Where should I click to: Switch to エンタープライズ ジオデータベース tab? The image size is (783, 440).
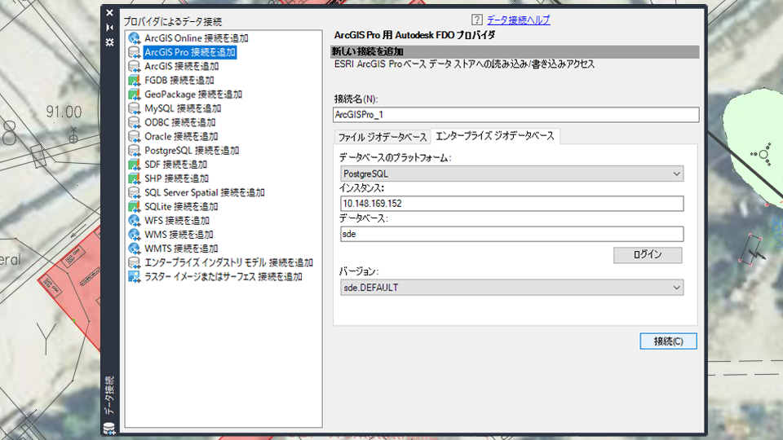pyautogui.click(x=495, y=136)
